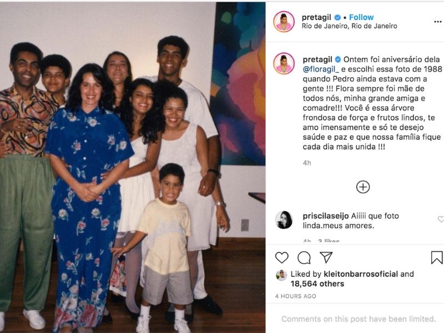Load more comments with plus circle
444x333 pixels.
pos(363,187)
